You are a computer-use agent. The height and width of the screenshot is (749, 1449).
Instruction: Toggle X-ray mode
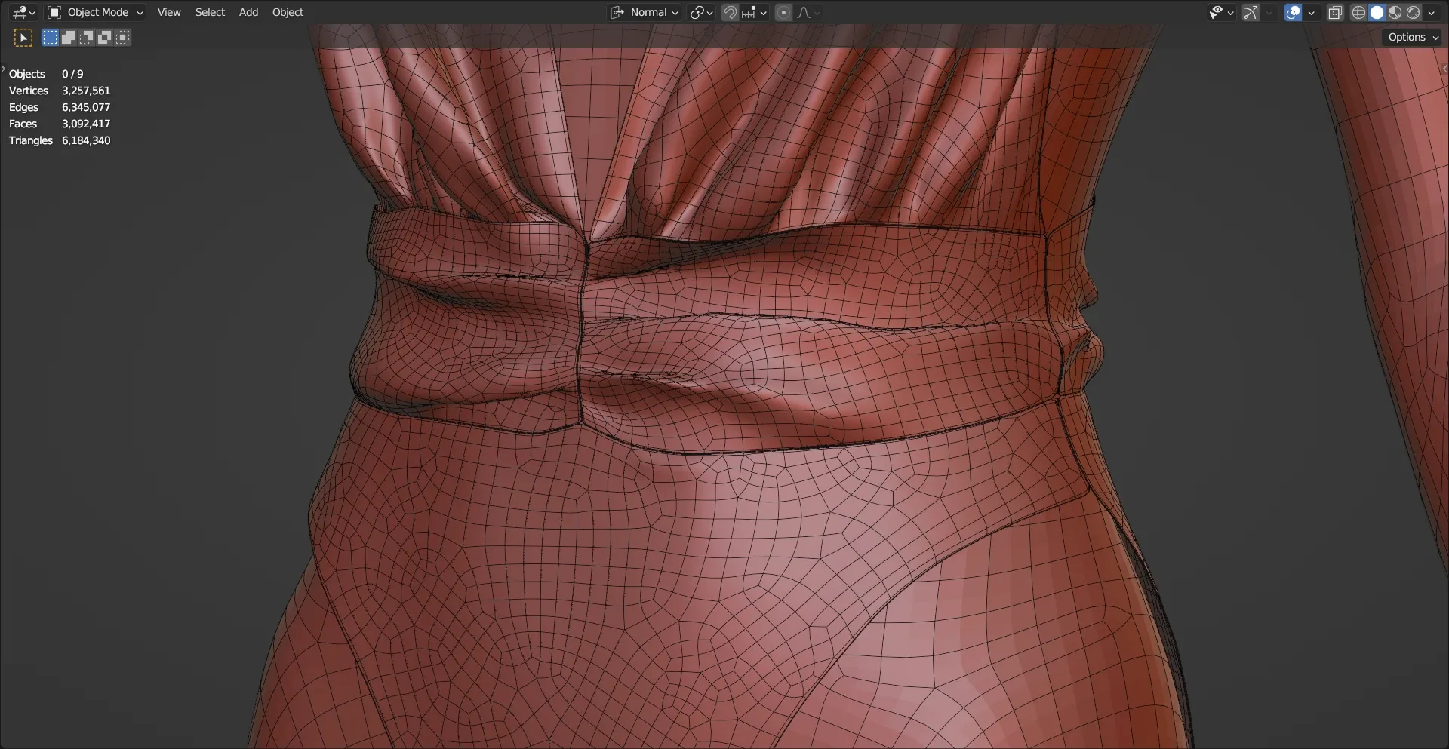pos(1335,12)
